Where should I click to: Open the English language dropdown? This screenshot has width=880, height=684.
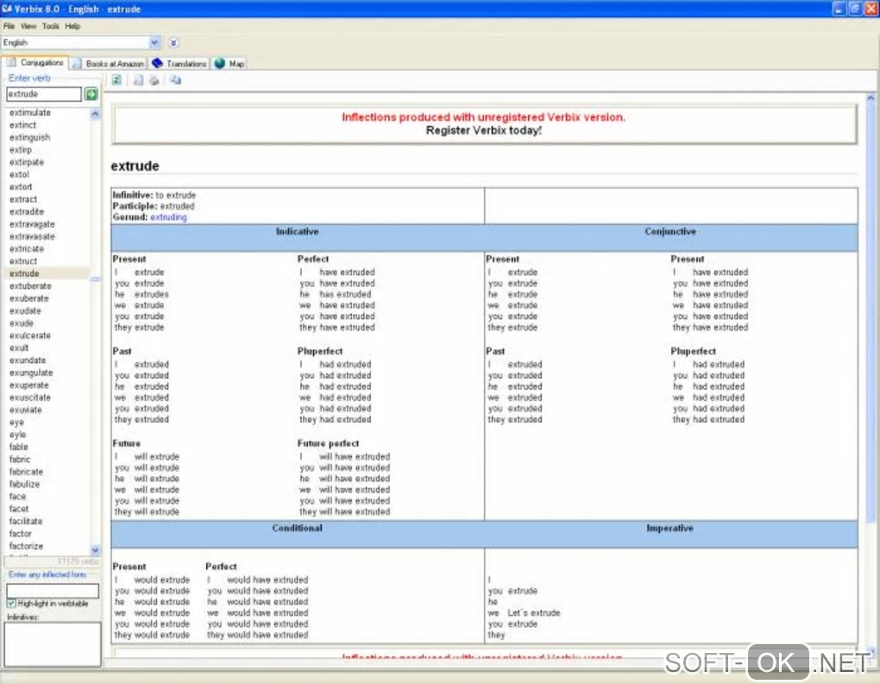(x=155, y=42)
